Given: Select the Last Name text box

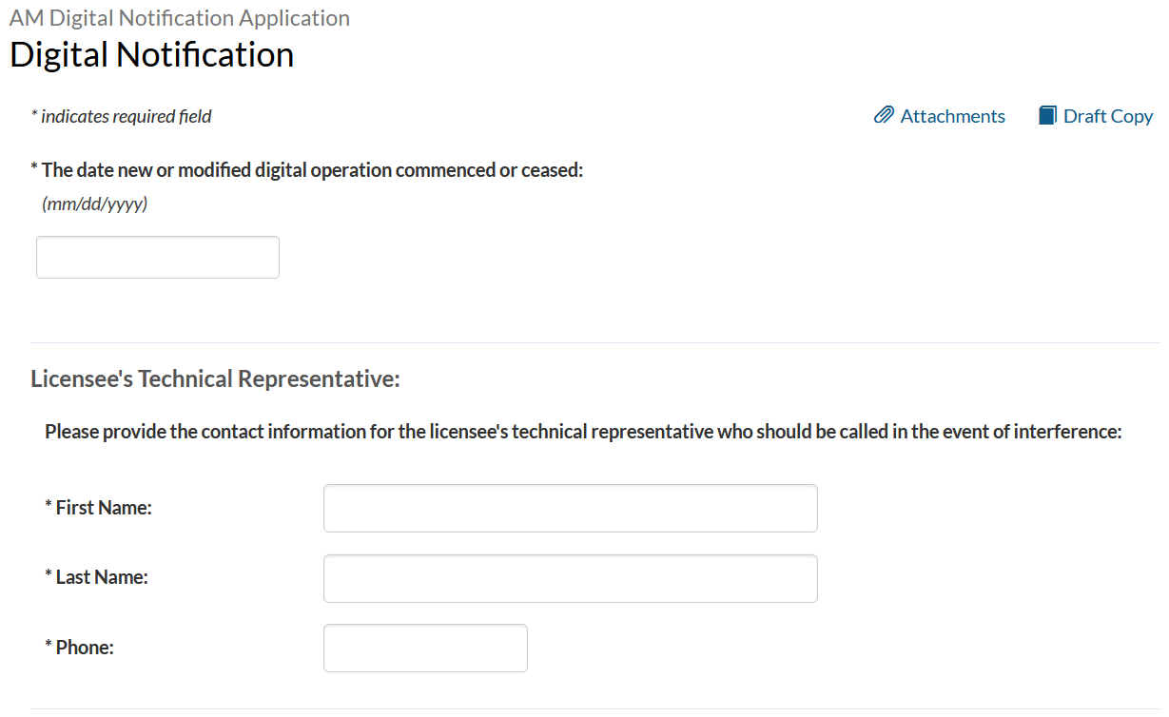Looking at the screenshot, I should click(570, 579).
